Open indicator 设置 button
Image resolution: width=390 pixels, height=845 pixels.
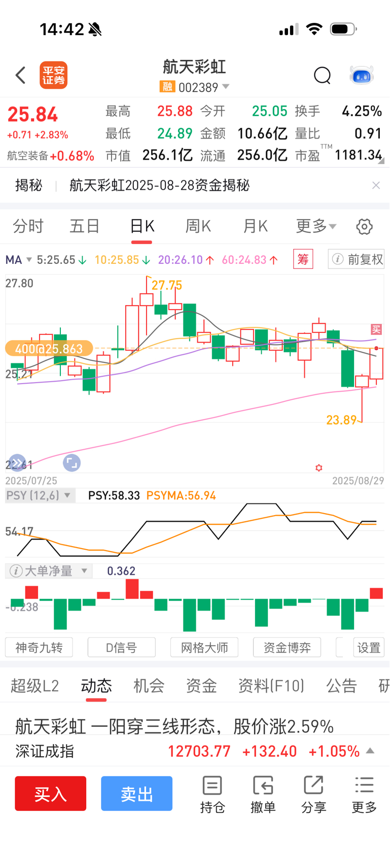(369, 648)
